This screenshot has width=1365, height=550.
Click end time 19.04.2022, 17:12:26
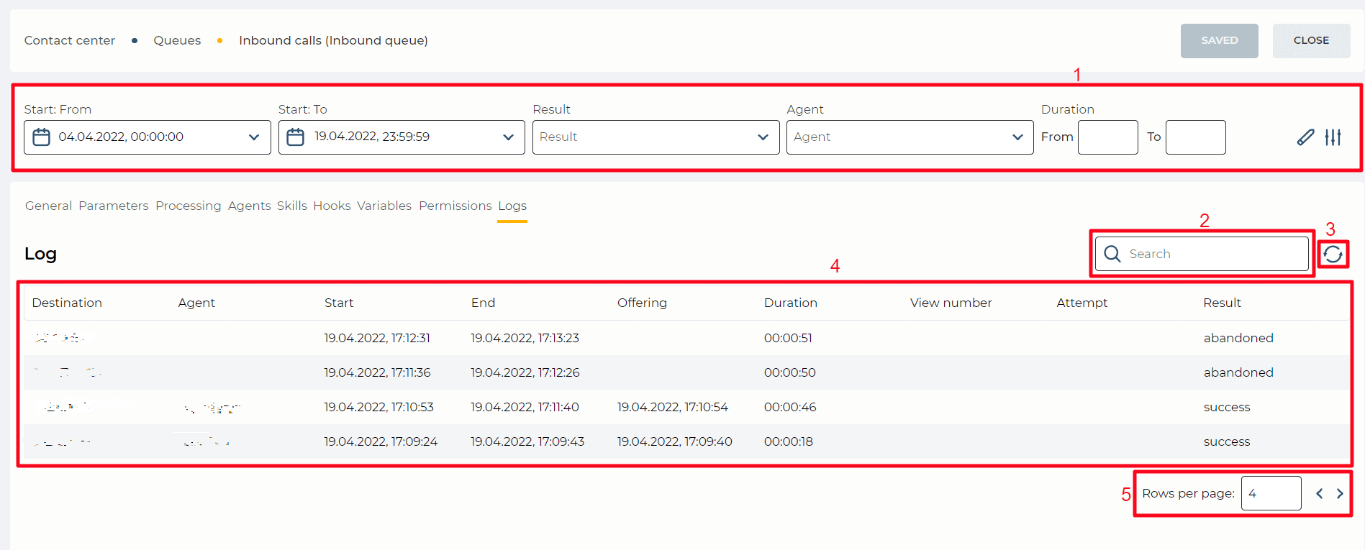525,372
